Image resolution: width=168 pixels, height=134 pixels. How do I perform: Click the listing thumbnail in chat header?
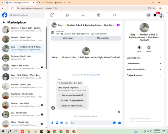point(54,25)
